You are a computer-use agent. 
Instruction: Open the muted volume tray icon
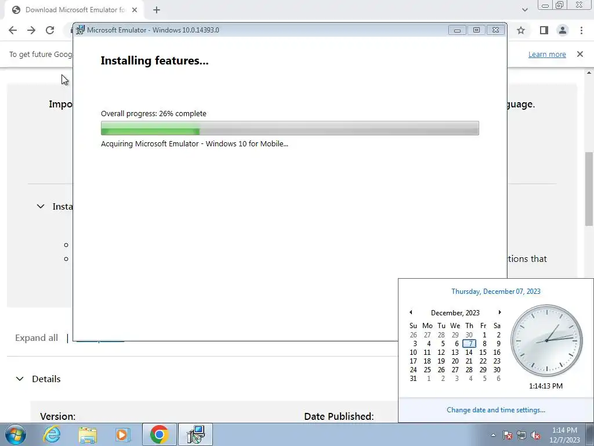[x=535, y=435]
